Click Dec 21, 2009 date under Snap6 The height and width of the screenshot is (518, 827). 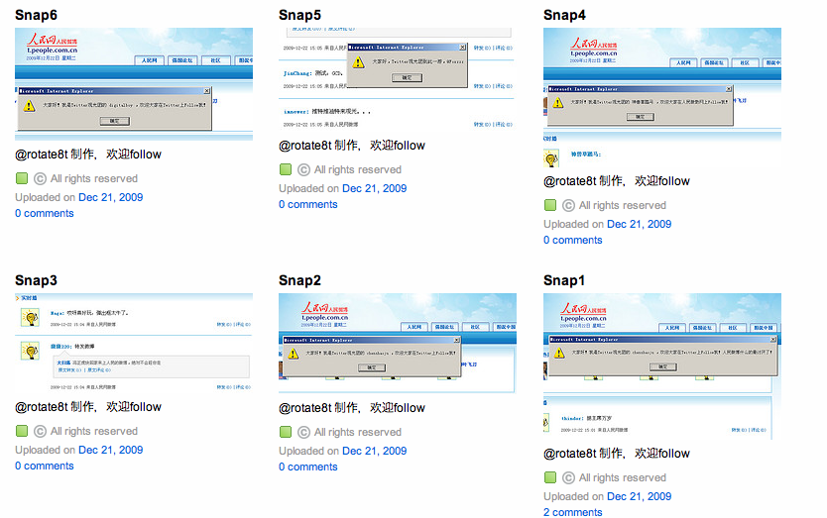[110, 197]
